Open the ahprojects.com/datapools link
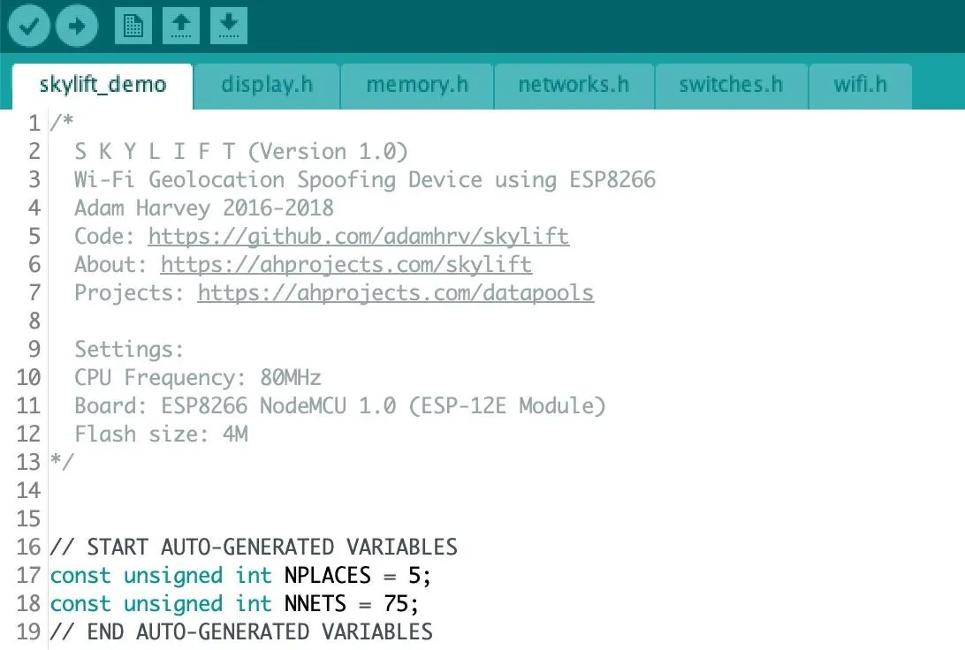The image size is (965, 650). pyautogui.click(x=396, y=293)
